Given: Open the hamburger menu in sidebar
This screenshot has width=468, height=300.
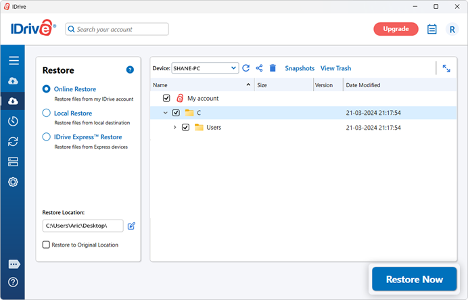Looking at the screenshot, I should click(x=13, y=61).
